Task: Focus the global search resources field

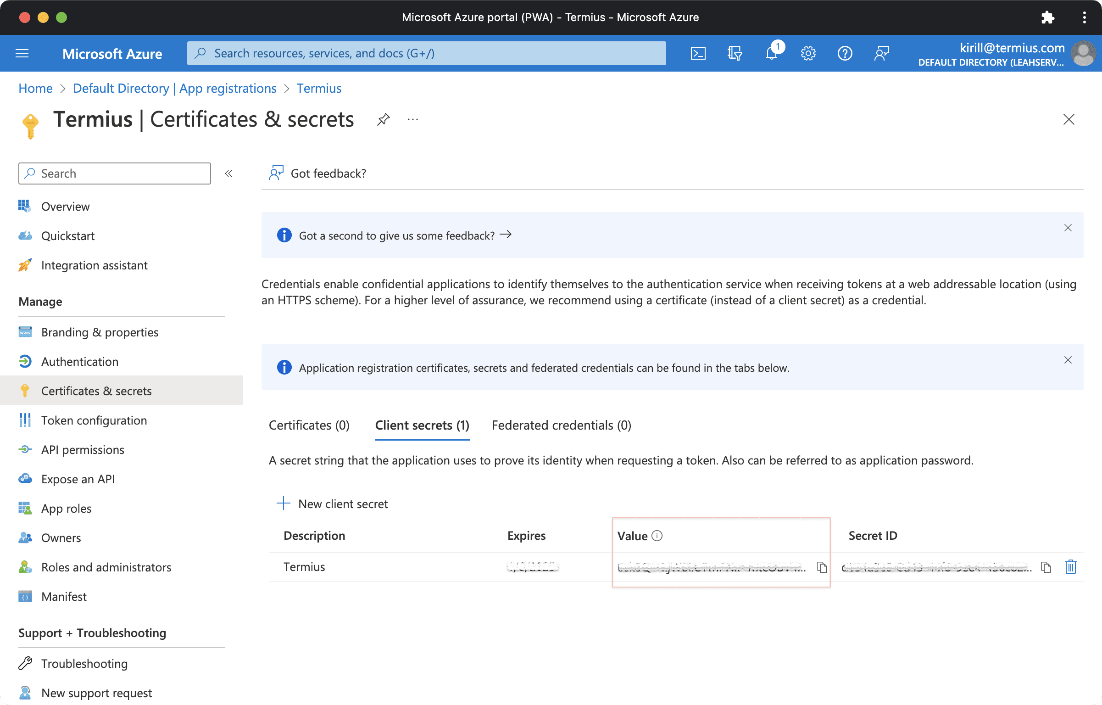Action: (426, 53)
